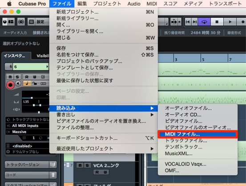Viewport: 246px width, 186px height.
Task: Open the プロジェクト menu
Action: pyautogui.click(x=107, y=4)
